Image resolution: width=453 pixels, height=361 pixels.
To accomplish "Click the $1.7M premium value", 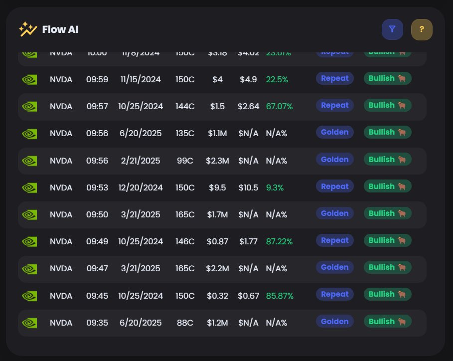I will click(x=217, y=214).
